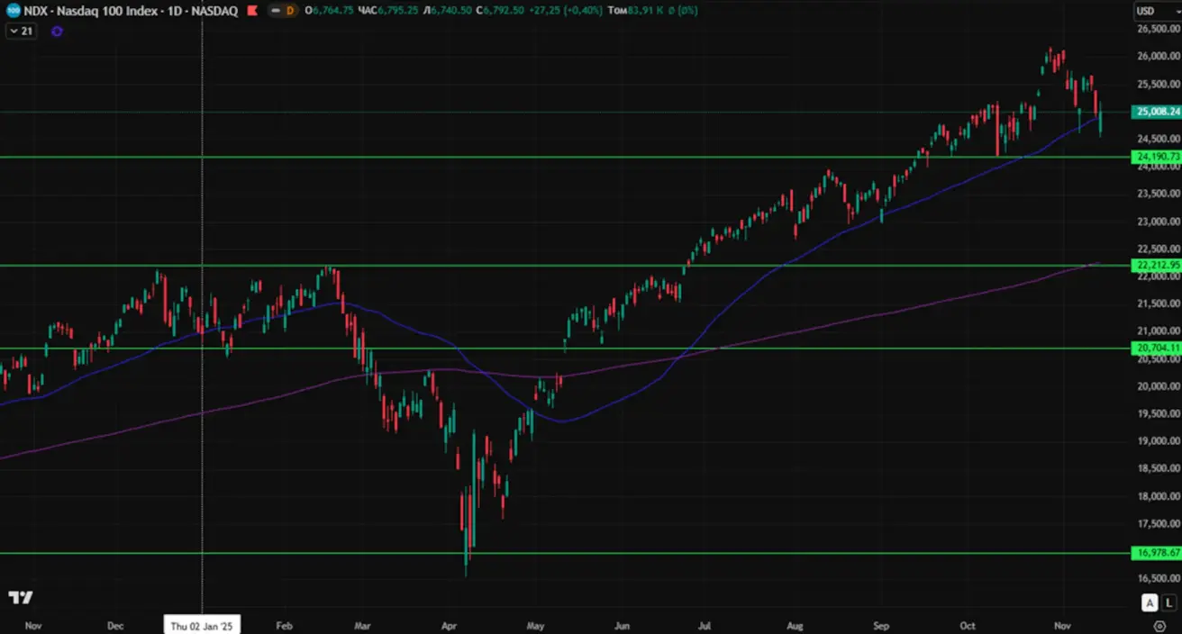Click the orange D market status badge
The image size is (1182, 634).
tap(289, 11)
